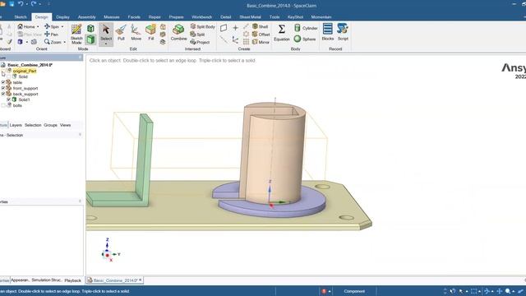
Task: Select back_support in structure tree
Action: 25,94
